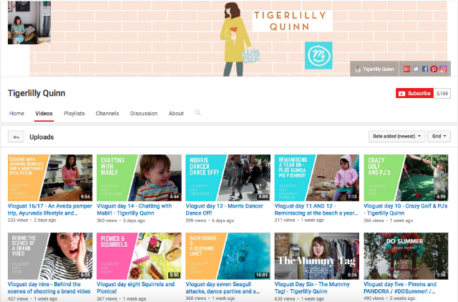The width and height of the screenshot is (458, 302).
Task: Open Vlogust Day Six Mummy Tag title
Action: [x=312, y=288]
